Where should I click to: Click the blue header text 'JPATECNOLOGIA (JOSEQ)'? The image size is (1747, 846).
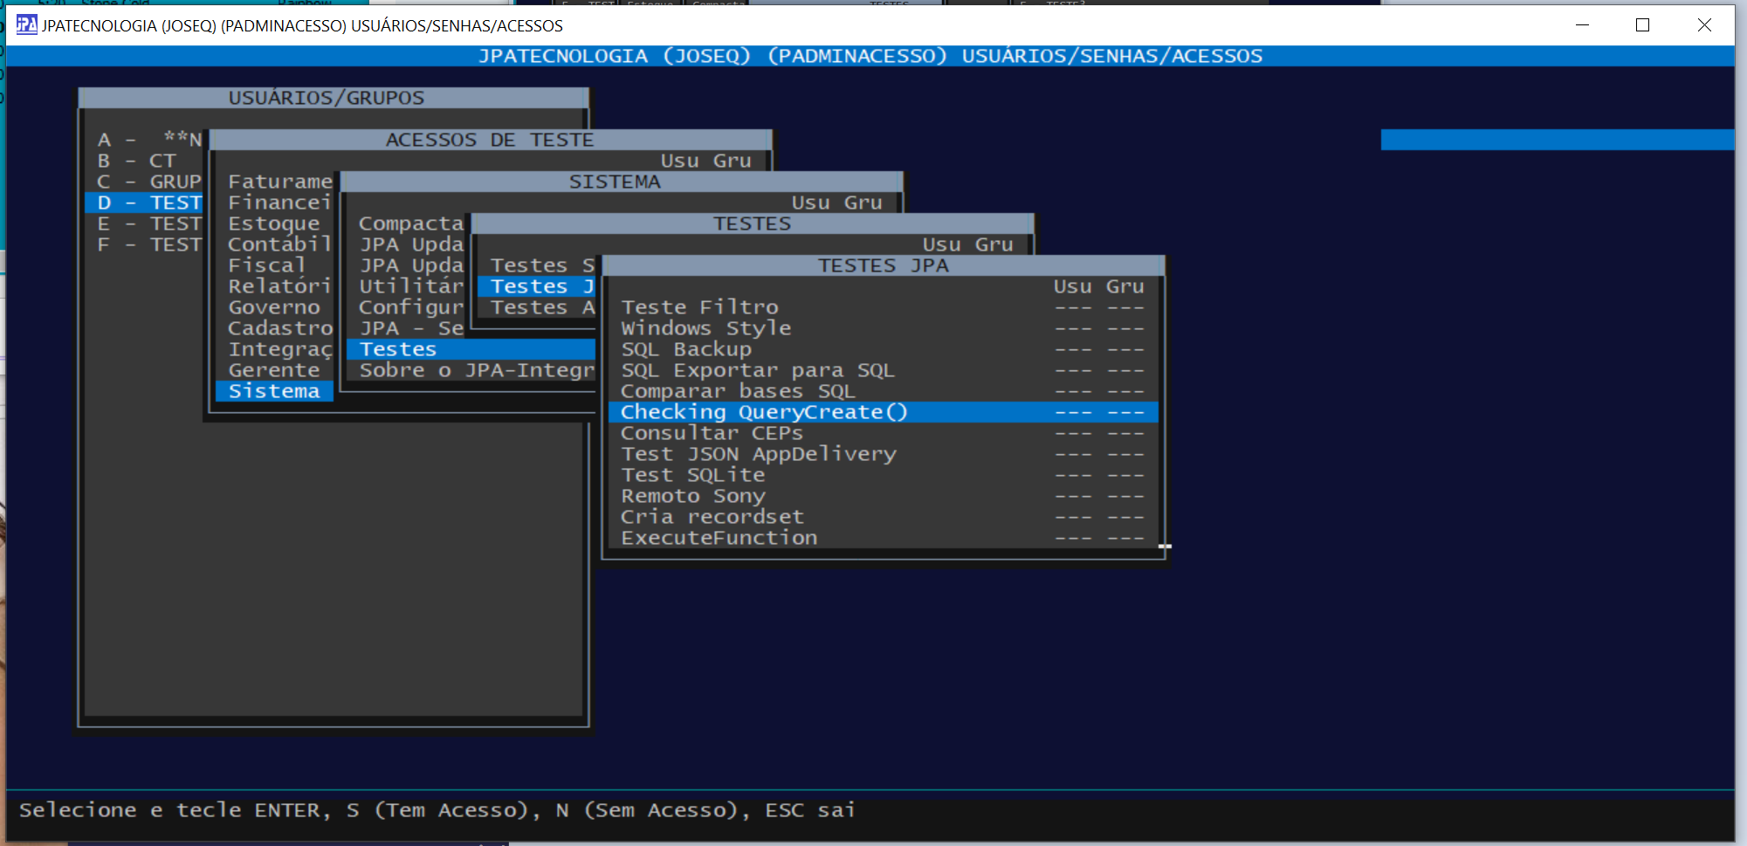(x=614, y=56)
